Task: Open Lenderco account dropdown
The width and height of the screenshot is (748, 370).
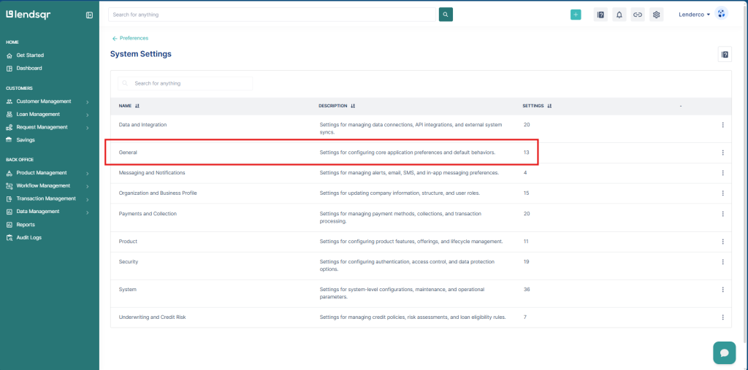Action: click(x=694, y=15)
